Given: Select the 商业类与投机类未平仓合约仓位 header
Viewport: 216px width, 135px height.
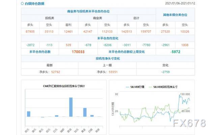Looking at the screenshot, I should pos(88,11).
